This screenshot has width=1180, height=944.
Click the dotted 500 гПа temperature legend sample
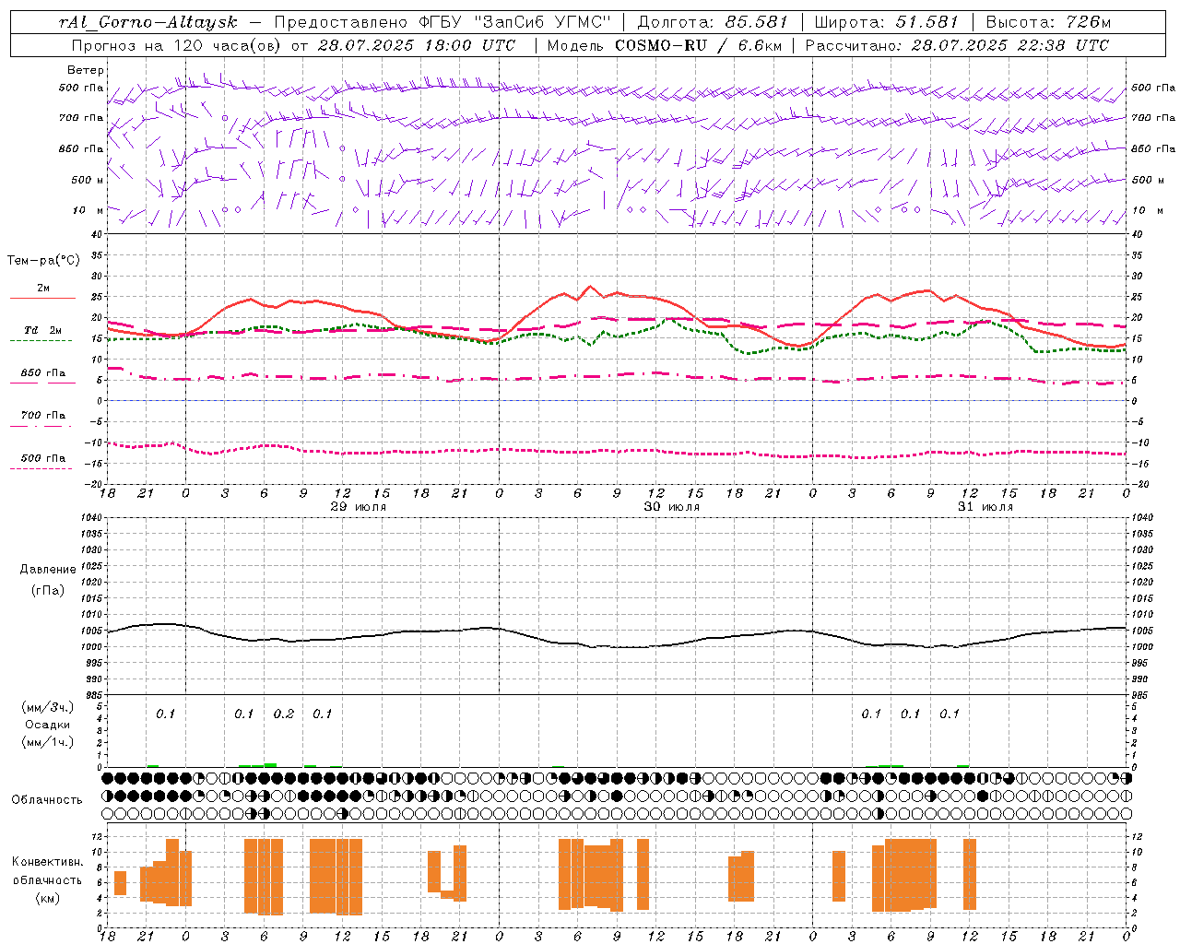pos(41,468)
